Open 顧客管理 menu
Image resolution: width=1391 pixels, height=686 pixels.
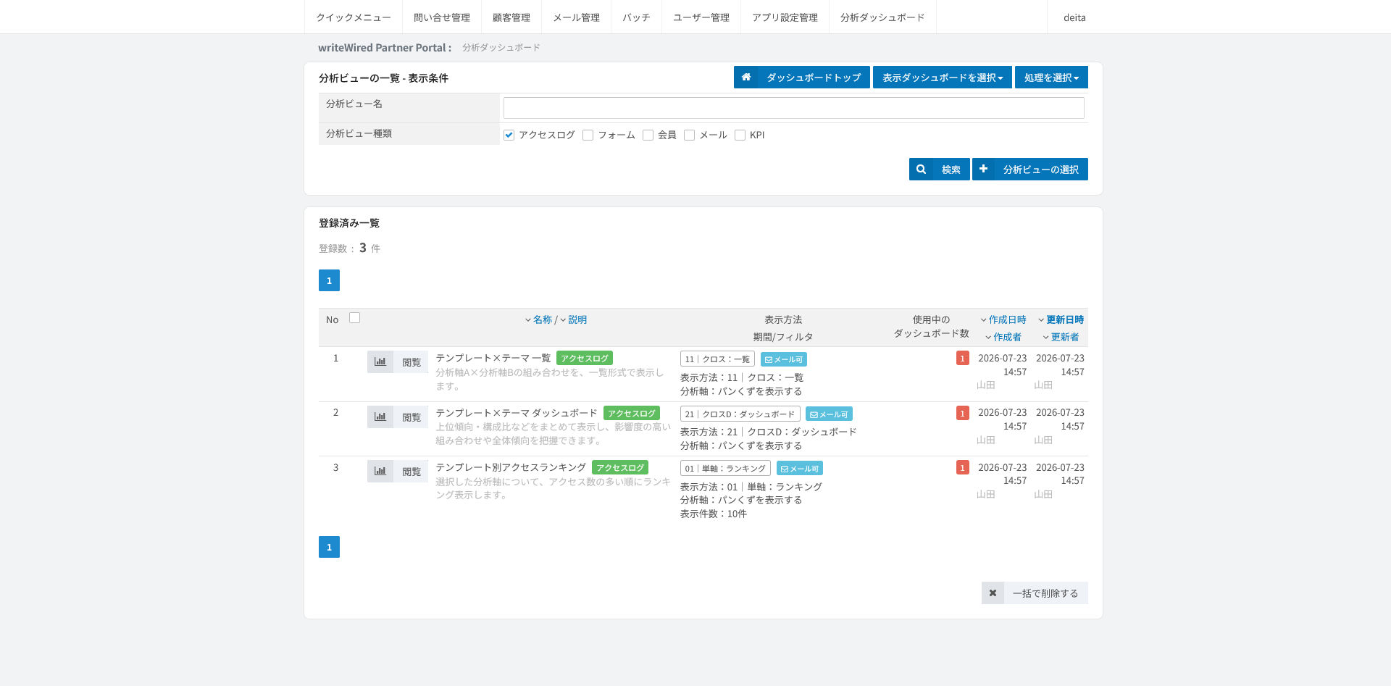pos(511,17)
